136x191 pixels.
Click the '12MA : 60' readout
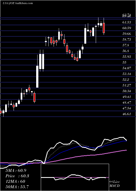click(x=15, y=181)
